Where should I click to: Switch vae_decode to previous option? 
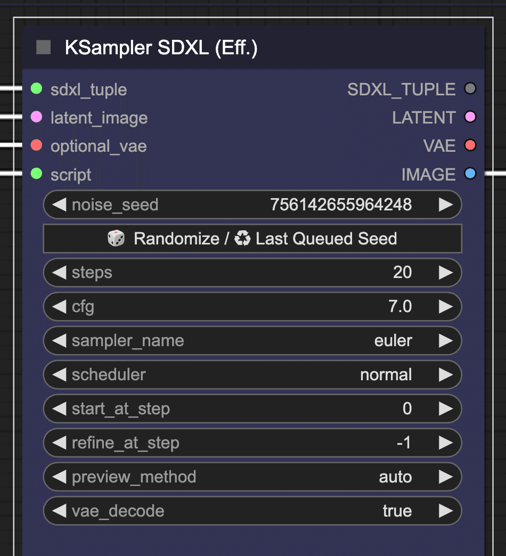pos(59,511)
